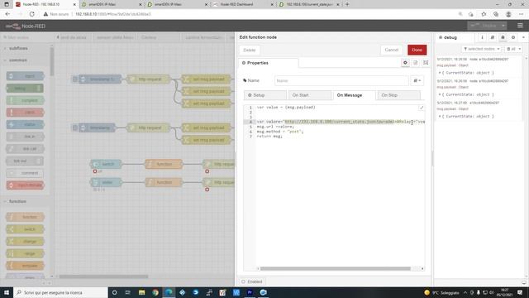Select the debug messages bug icon
The height and width of the screenshot is (298, 529).
[503, 37]
